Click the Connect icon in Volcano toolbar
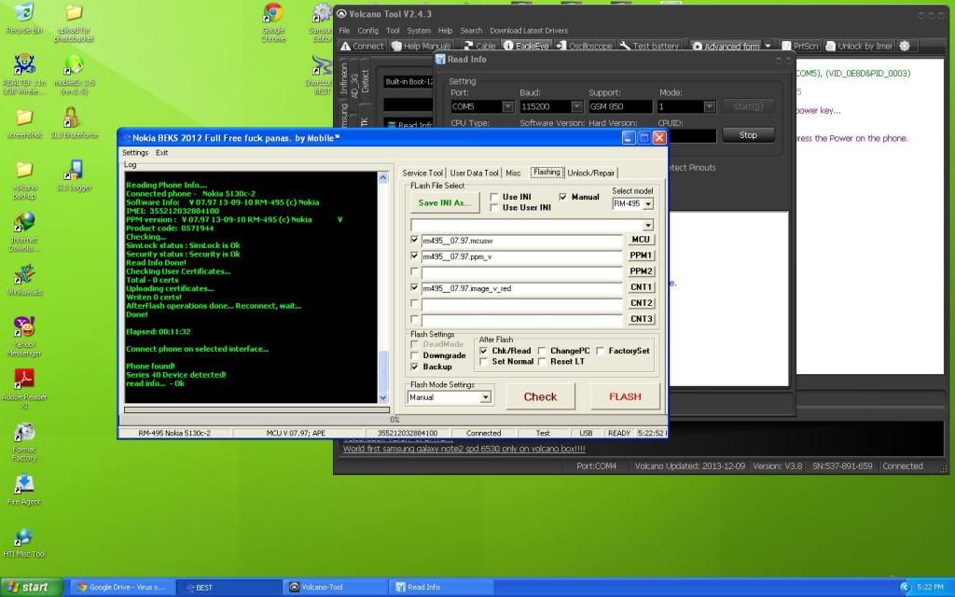Viewport: 955px width, 597px height. click(x=362, y=46)
